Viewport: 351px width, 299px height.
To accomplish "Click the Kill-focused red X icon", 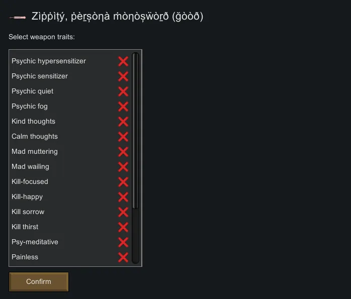I will point(123,182).
